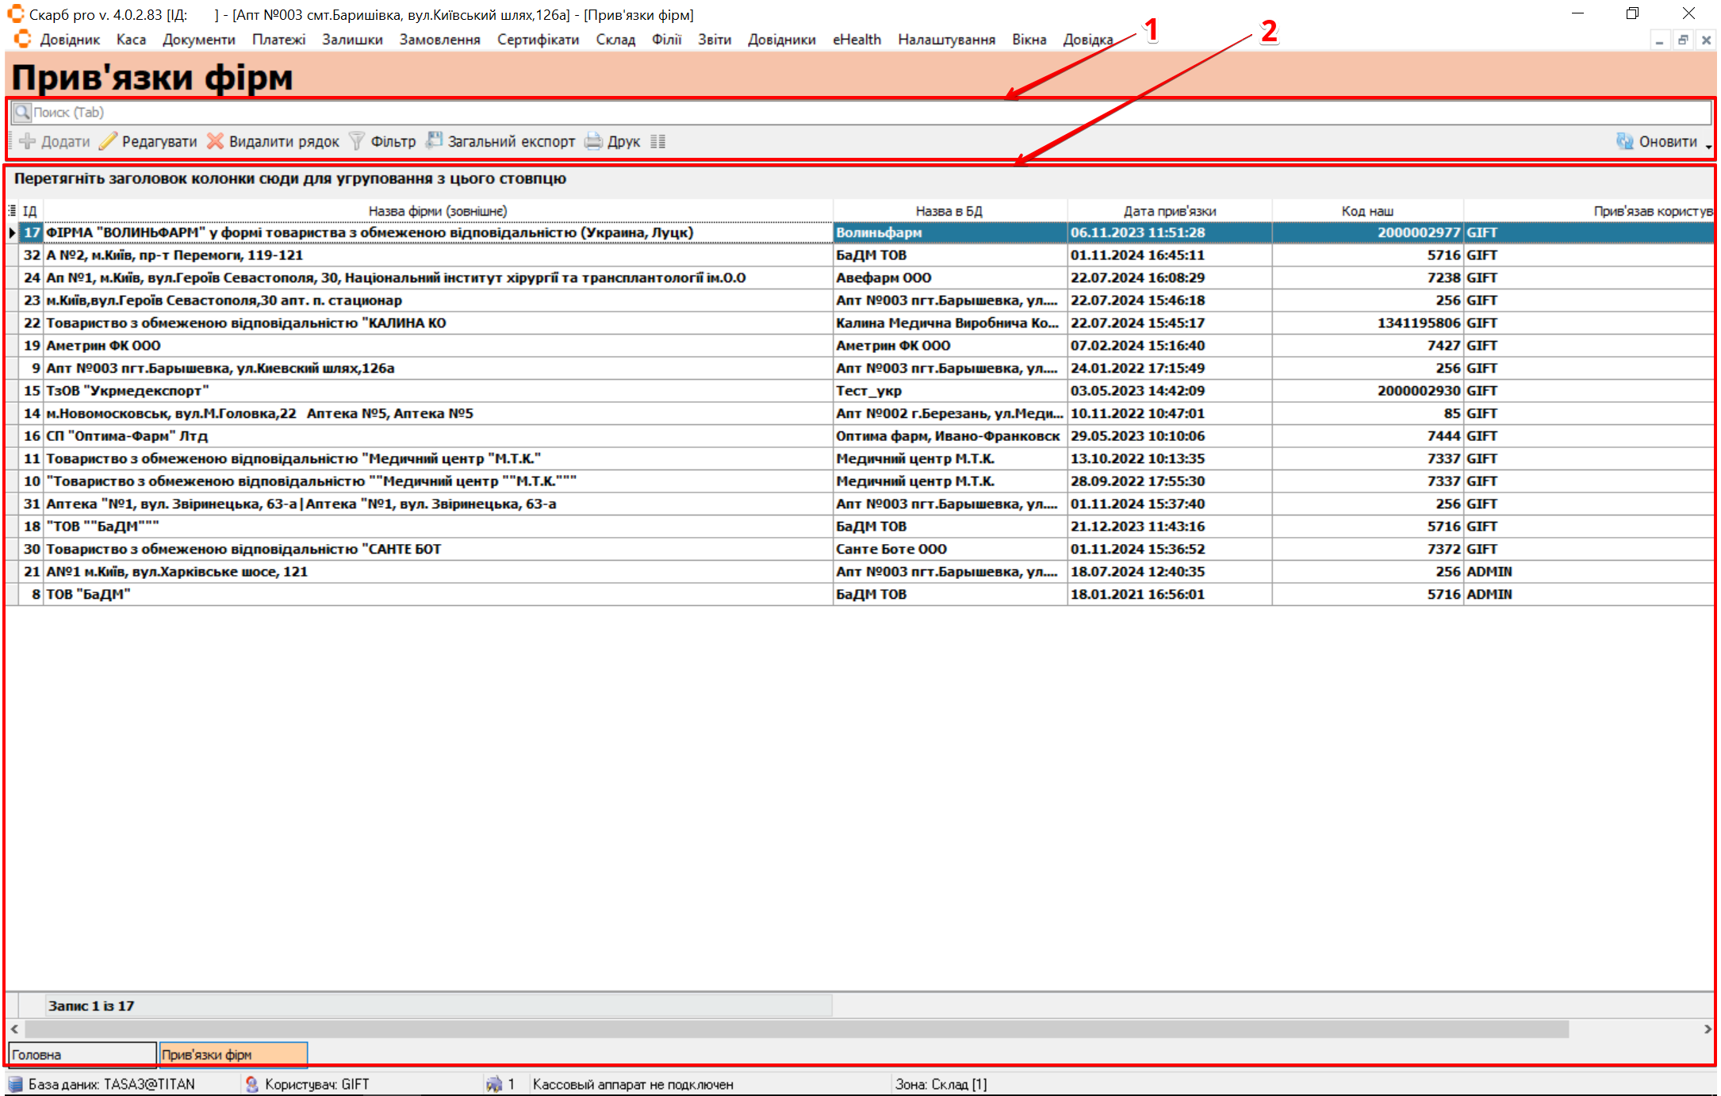
Task: Switch to the Головна tab
Action: 82,1054
